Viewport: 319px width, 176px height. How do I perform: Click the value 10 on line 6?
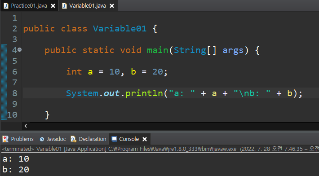pos(115,71)
